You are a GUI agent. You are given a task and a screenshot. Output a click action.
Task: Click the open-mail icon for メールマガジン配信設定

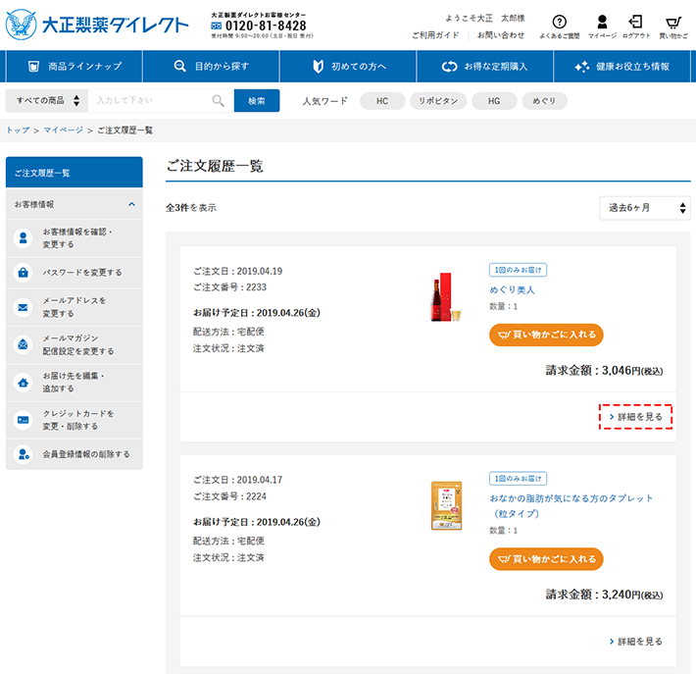click(x=24, y=344)
